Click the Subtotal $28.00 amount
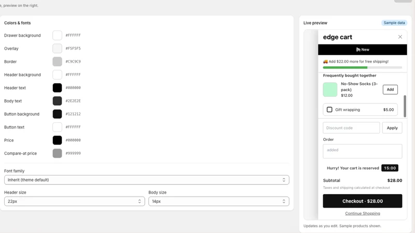415x233 pixels. 395,180
